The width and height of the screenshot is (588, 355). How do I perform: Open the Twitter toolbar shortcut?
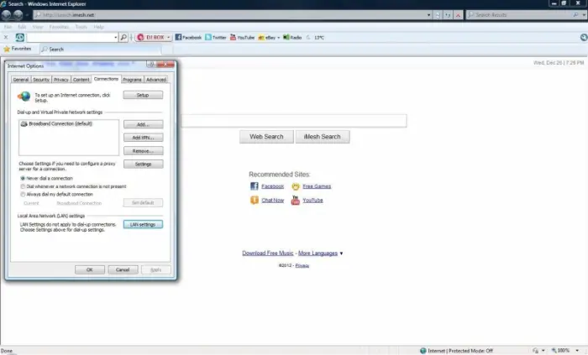216,38
